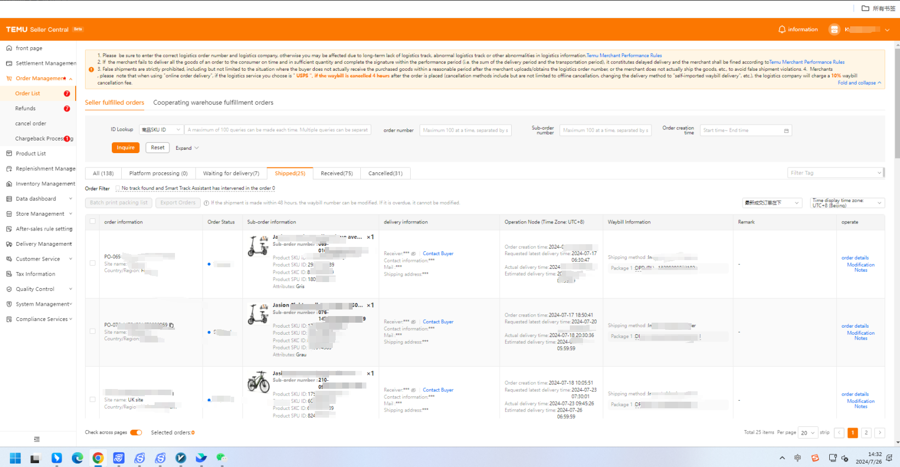The height and width of the screenshot is (467, 900).
Task: Click the orange Inquire button
Action: point(126,148)
